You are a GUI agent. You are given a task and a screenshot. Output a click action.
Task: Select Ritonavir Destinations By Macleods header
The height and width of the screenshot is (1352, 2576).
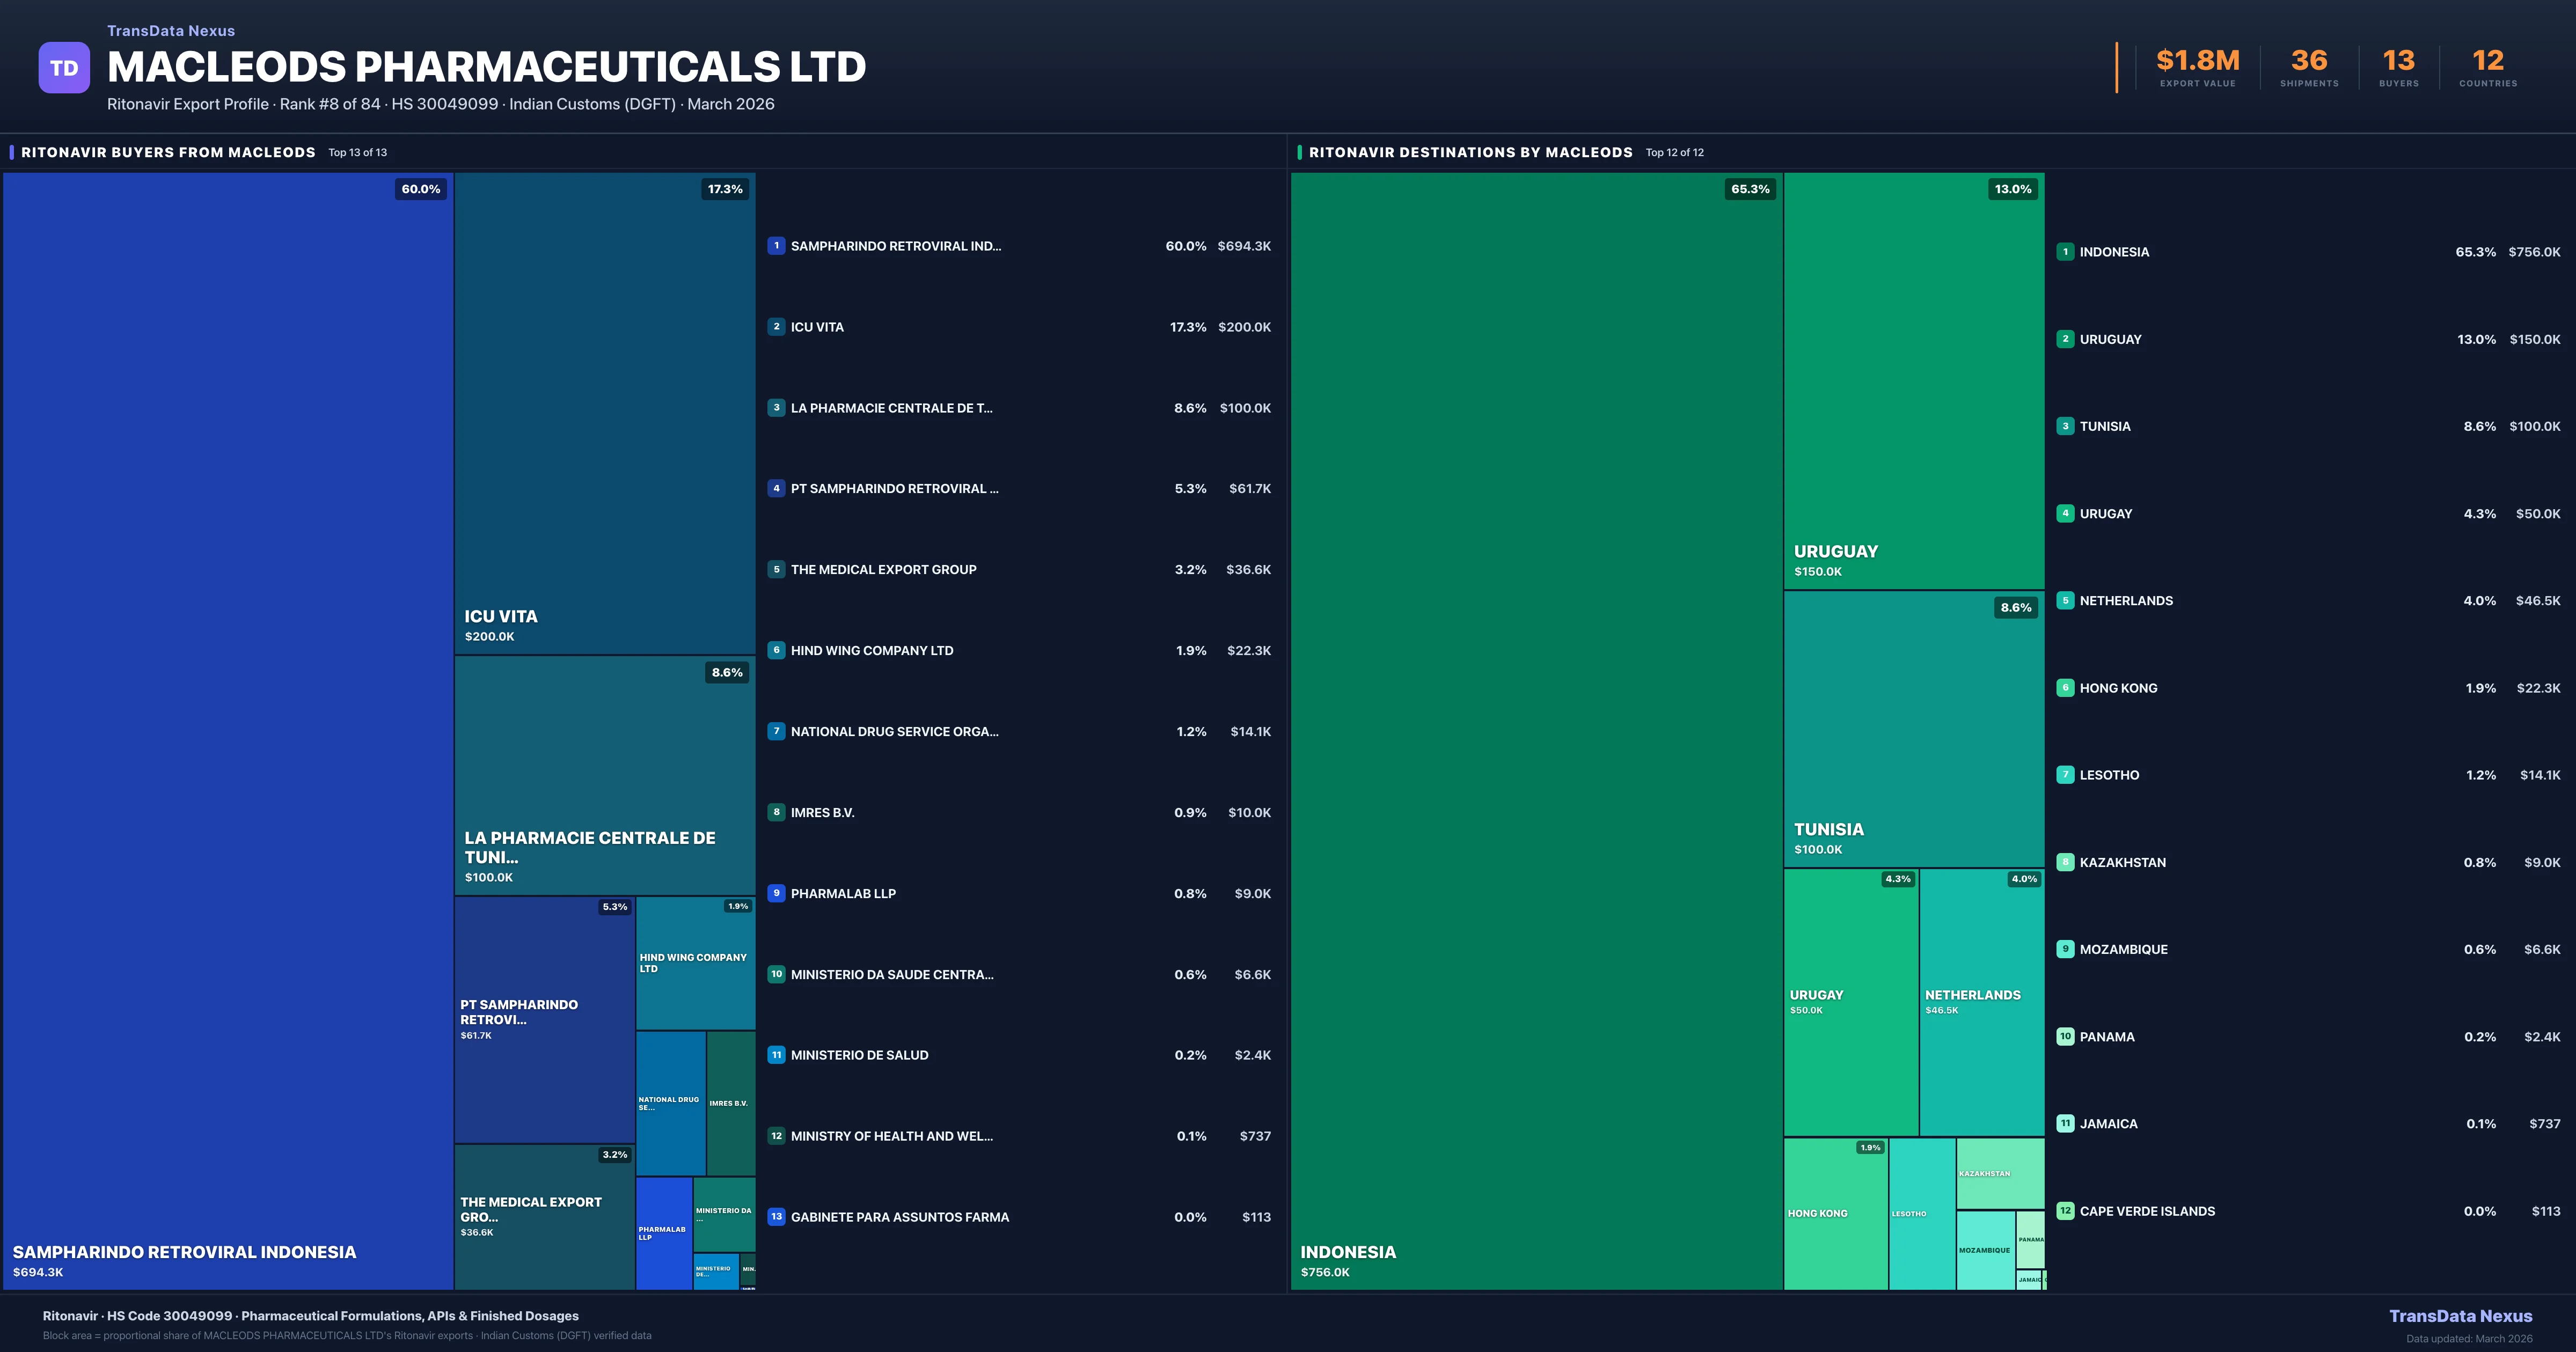coord(1470,152)
